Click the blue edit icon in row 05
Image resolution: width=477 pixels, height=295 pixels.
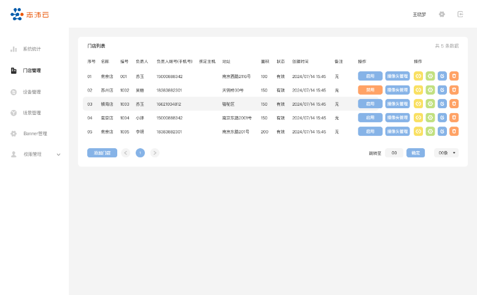(442, 132)
